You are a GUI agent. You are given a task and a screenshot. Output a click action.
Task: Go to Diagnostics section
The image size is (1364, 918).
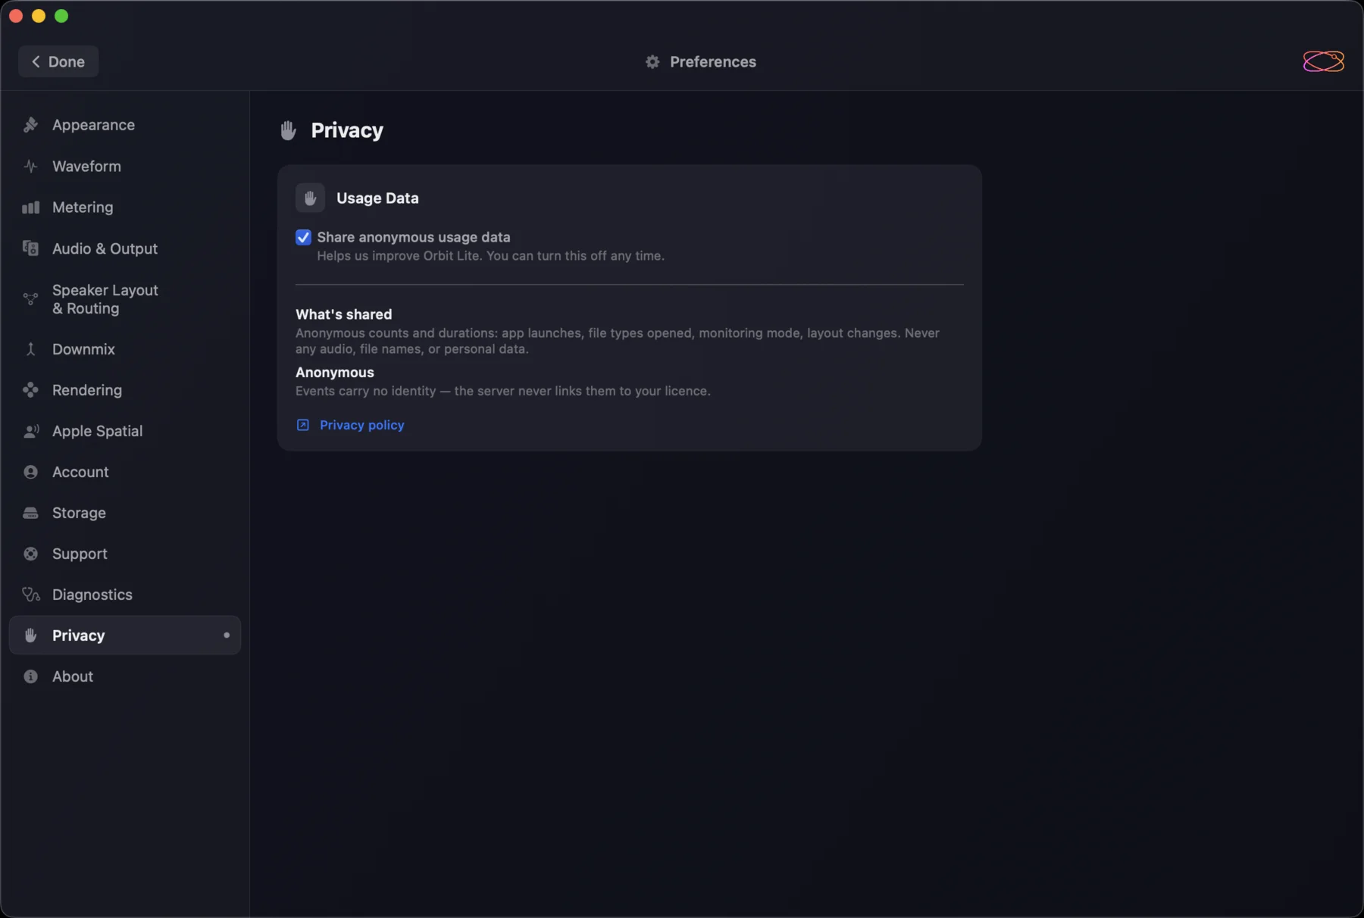tap(125, 595)
